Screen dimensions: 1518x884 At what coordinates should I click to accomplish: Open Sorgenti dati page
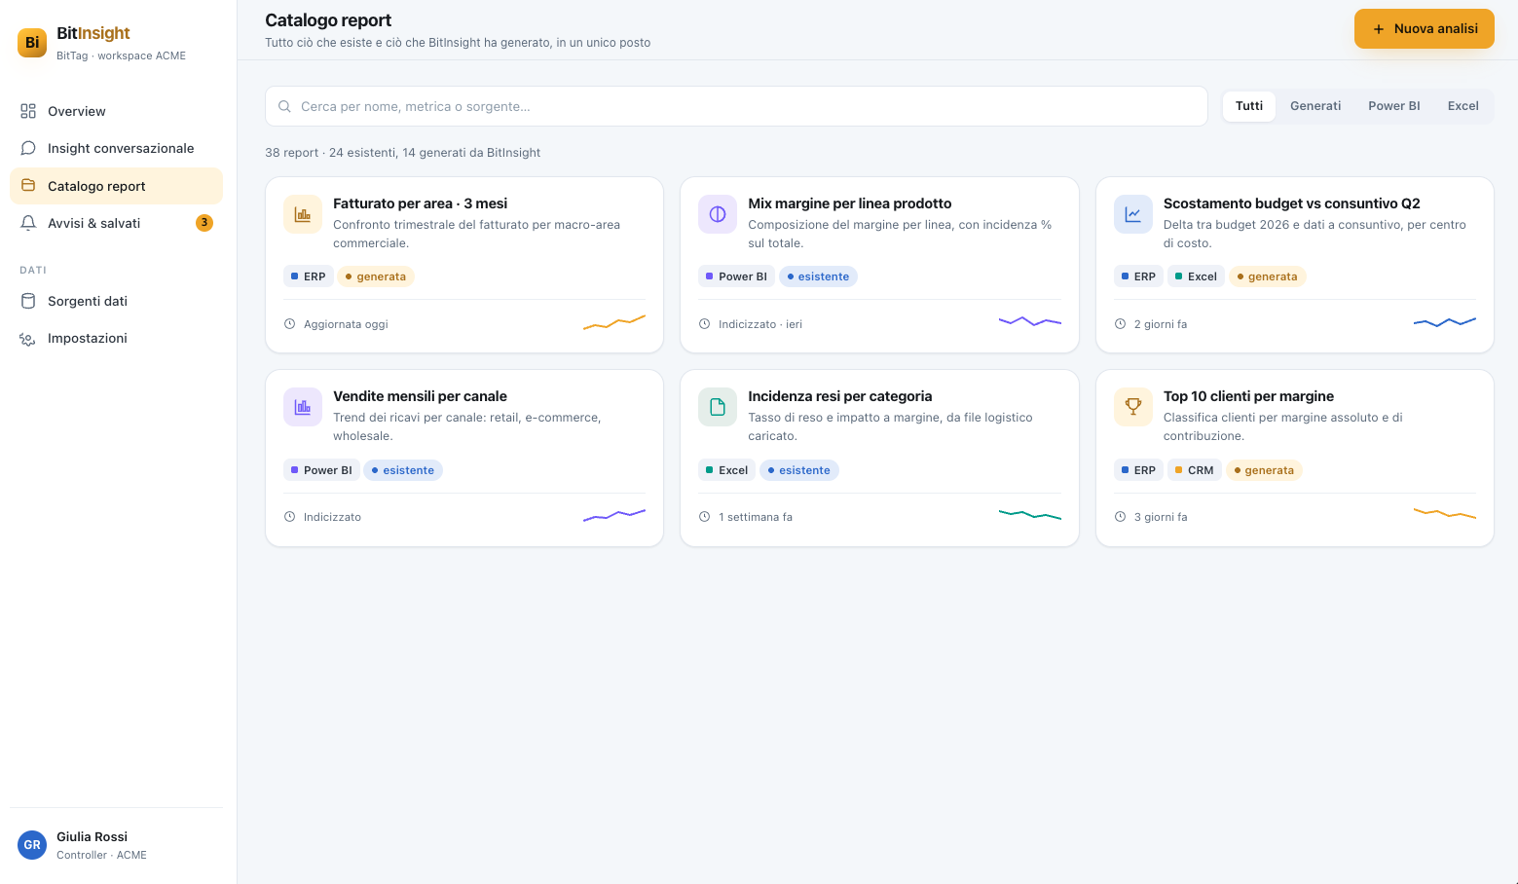click(116, 301)
